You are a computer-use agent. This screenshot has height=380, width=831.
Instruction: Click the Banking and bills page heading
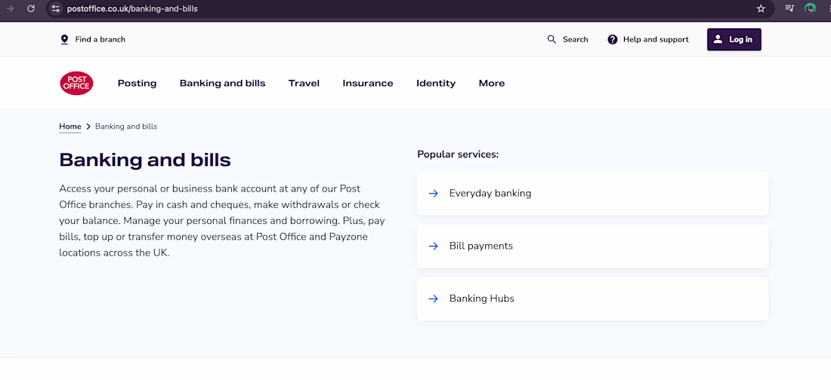click(x=145, y=160)
